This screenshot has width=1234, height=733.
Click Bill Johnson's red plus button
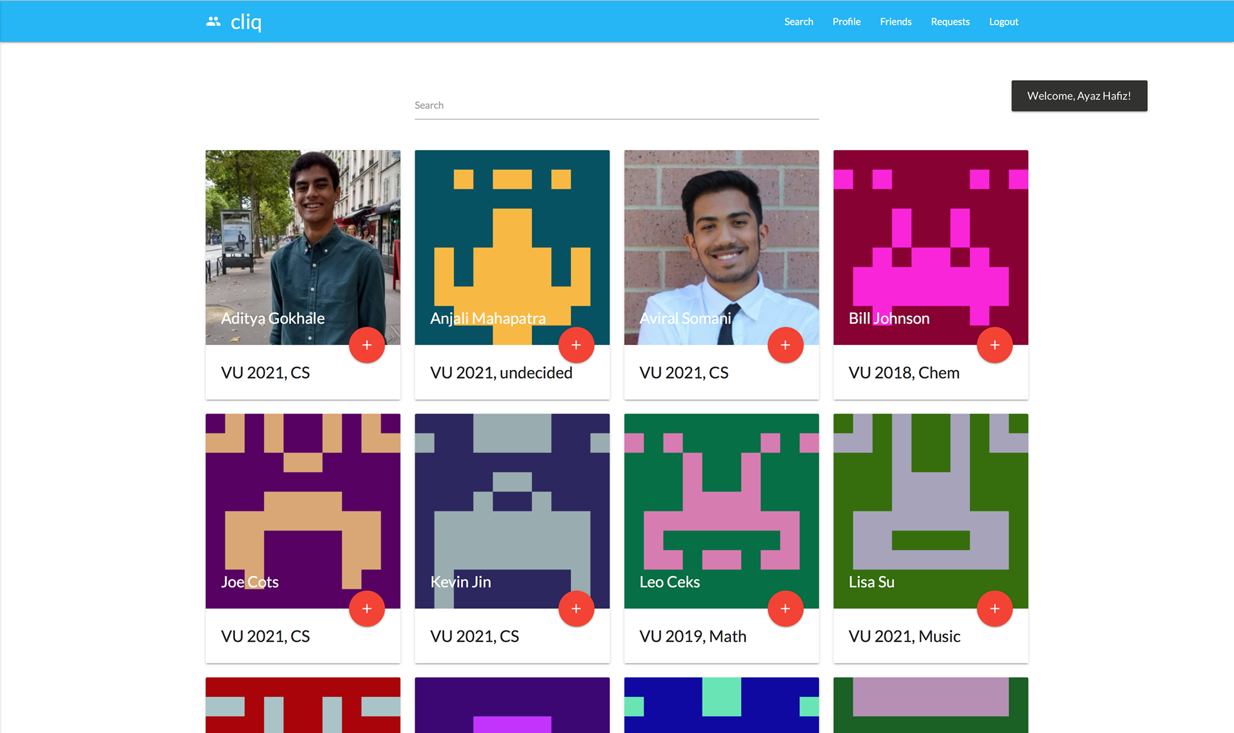(994, 345)
